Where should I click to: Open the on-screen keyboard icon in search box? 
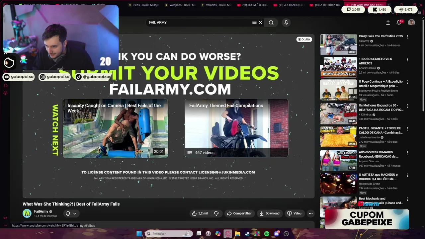(254, 23)
